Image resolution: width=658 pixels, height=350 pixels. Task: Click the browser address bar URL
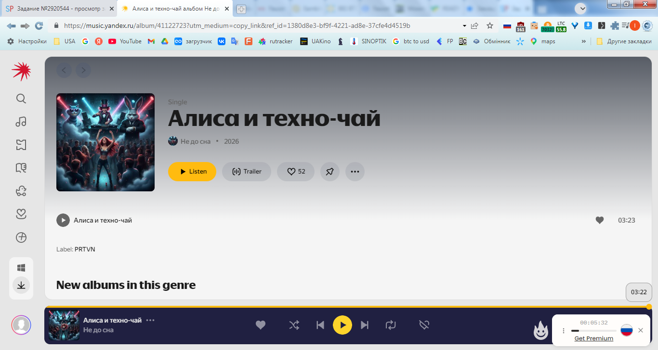tap(237, 25)
